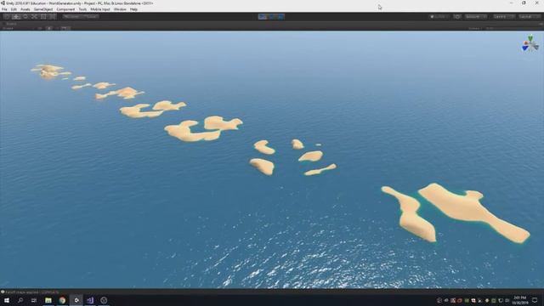Open Task View in taskbar

34,300
